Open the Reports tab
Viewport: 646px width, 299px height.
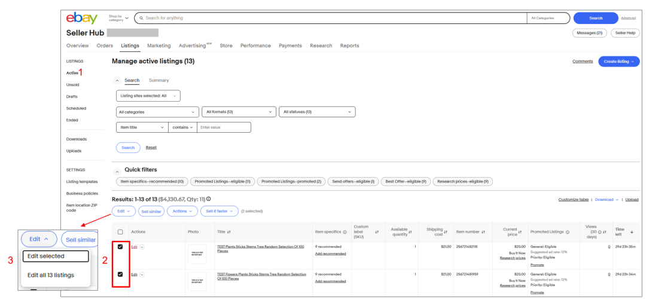coord(350,45)
